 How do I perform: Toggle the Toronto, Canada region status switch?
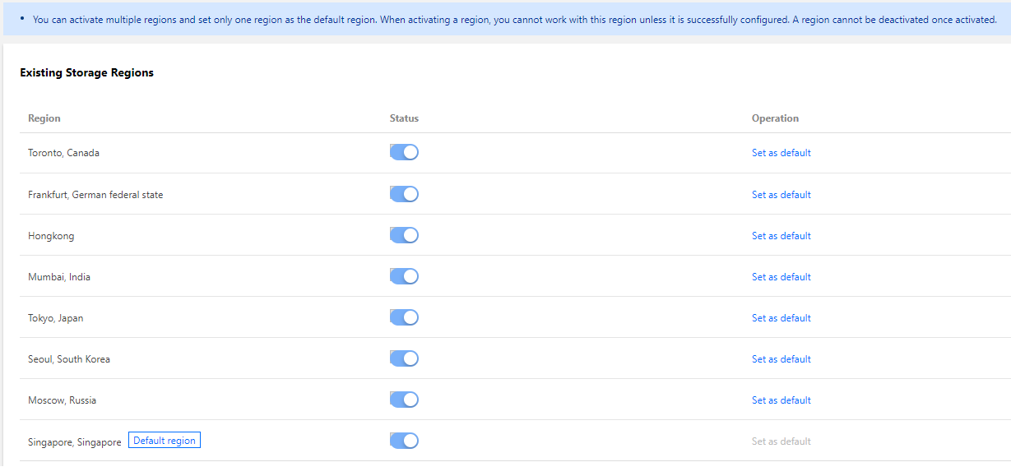pos(404,152)
